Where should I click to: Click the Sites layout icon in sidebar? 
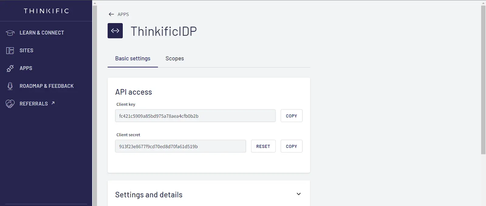10,51
